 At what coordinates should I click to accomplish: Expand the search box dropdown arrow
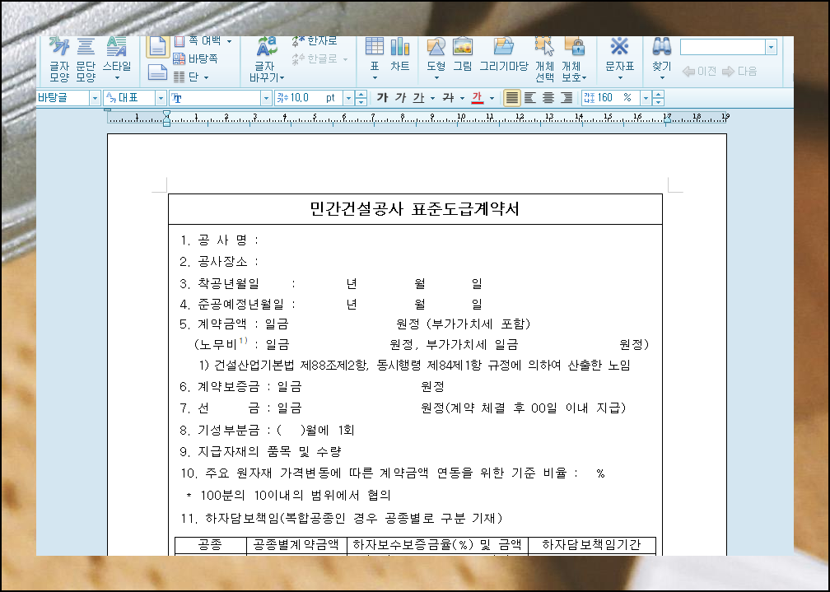(x=772, y=47)
